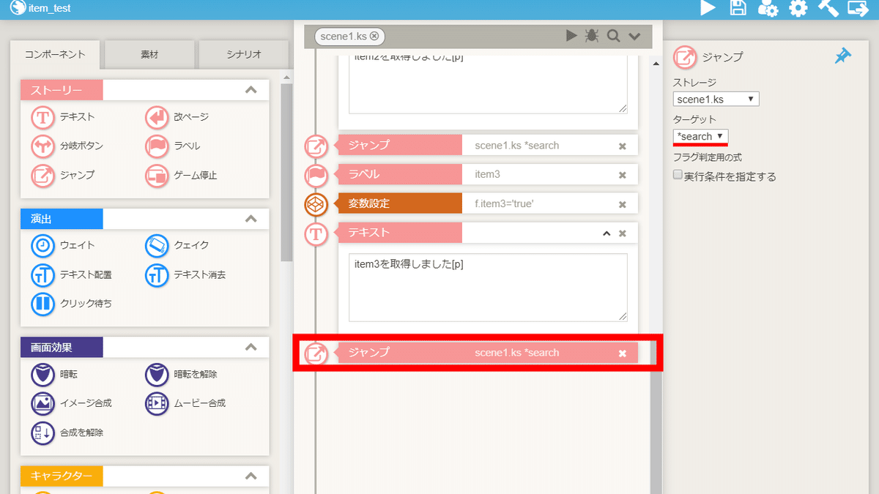Screen dimensions: 879x494
Task: Collapse the キャラクター section
Action: (x=251, y=476)
